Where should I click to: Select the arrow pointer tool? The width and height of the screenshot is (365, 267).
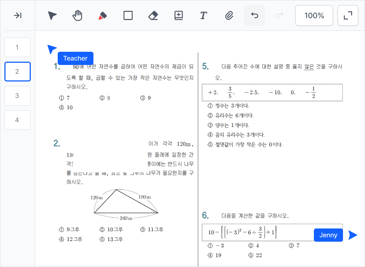click(x=52, y=15)
